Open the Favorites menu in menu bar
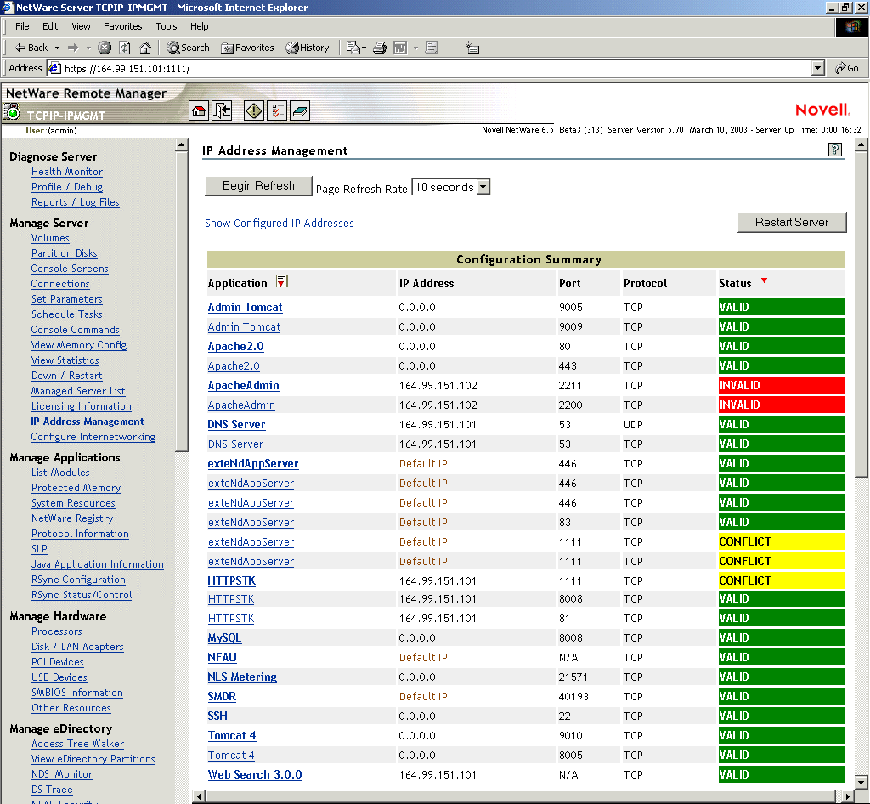The height and width of the screenshot is (804, 870). click(x=122, y=26)
